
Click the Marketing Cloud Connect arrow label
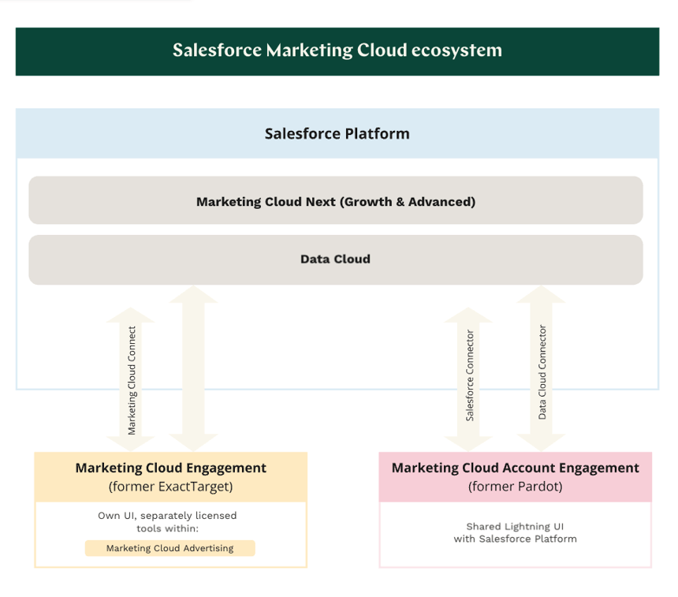tap(132, 380)
